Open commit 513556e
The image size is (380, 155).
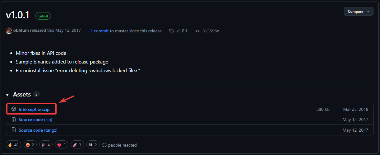pyautogui.click(x=211, y=31)
